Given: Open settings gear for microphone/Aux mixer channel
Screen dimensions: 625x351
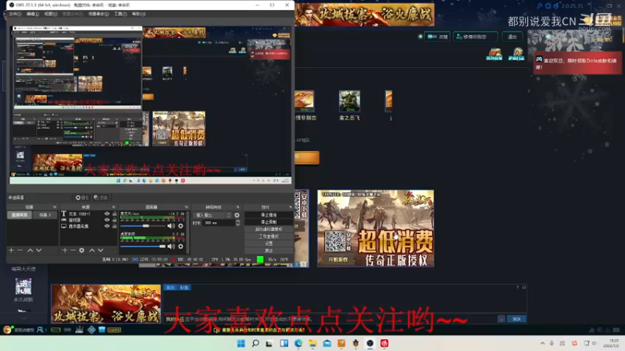Looking at the screenshot, I should pyautogui.click(x=181, y=225).
